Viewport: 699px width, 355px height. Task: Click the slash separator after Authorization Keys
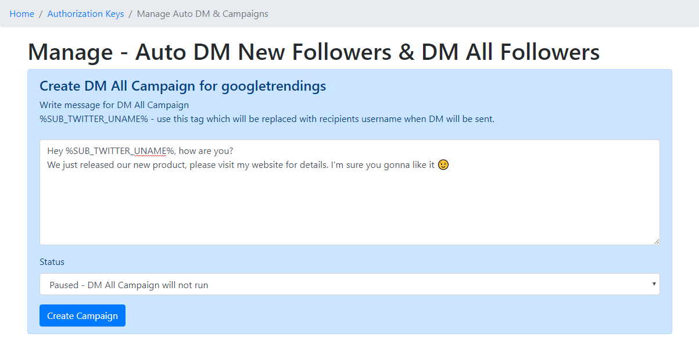[x=131, y=14]
